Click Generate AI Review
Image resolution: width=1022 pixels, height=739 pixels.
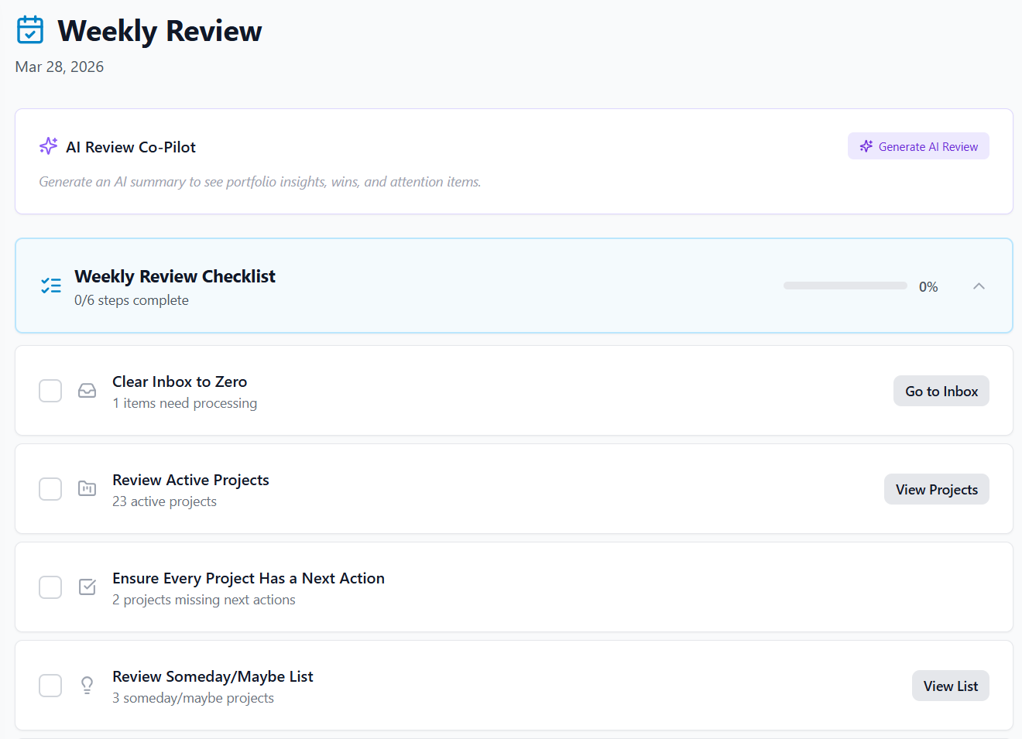pos(918,145)
